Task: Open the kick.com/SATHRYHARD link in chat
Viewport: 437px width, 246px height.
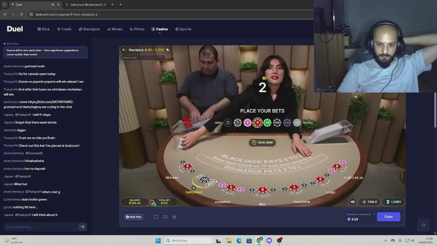Action: (51, 102)
